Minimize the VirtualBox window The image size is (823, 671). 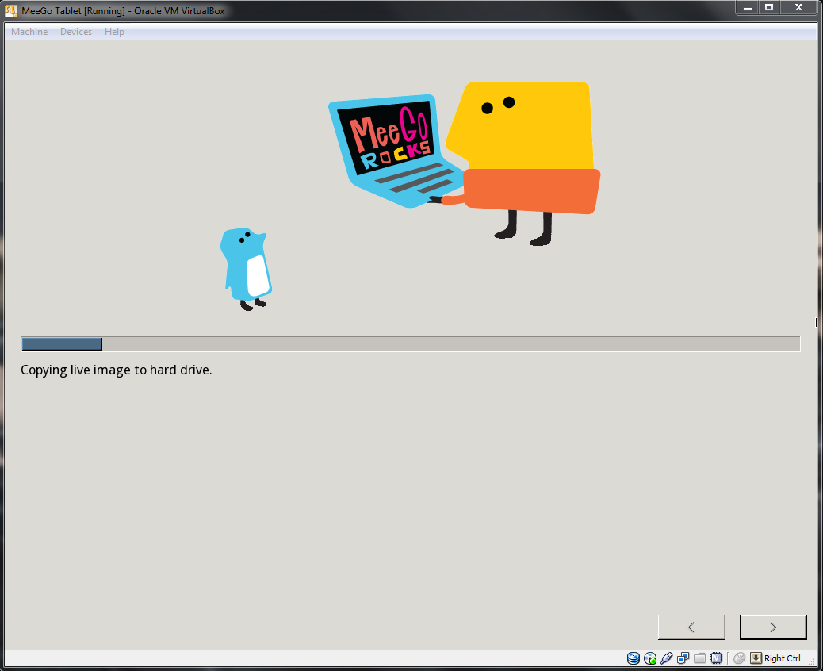tap(748, 7)
